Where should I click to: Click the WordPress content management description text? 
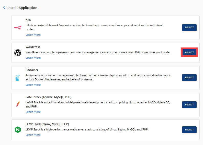(x=98, y=53)
